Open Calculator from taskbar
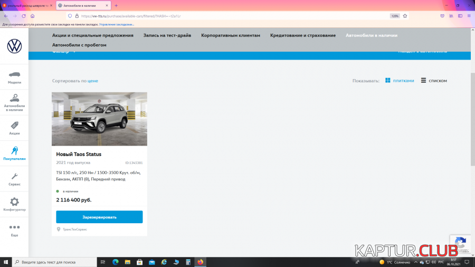 188,262
